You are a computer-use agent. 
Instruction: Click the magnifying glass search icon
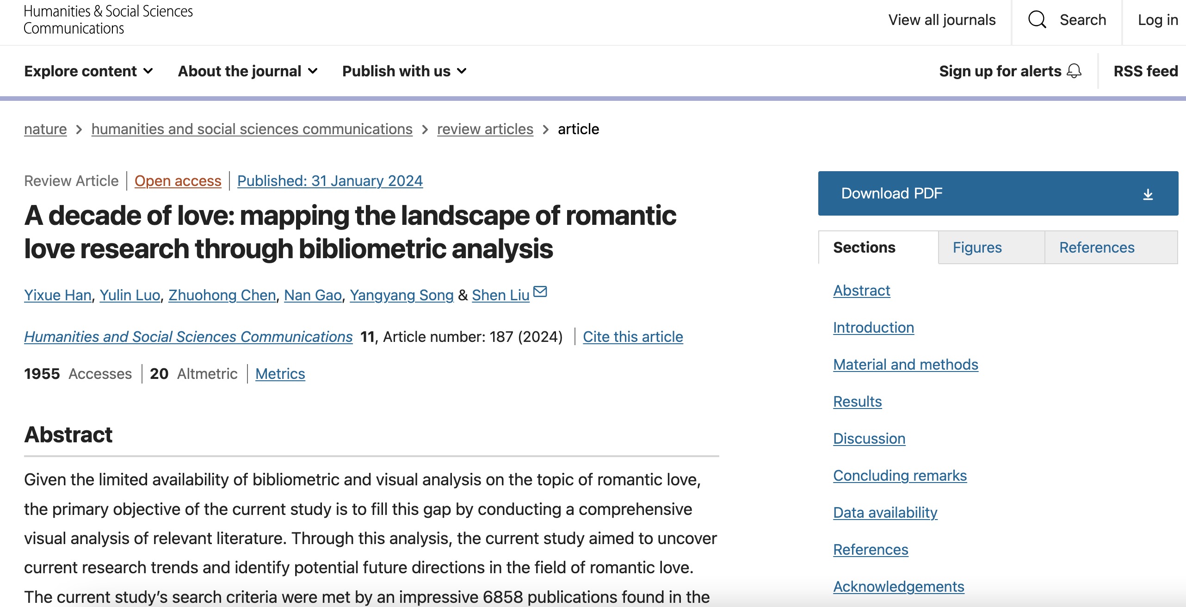[1037, 20]
